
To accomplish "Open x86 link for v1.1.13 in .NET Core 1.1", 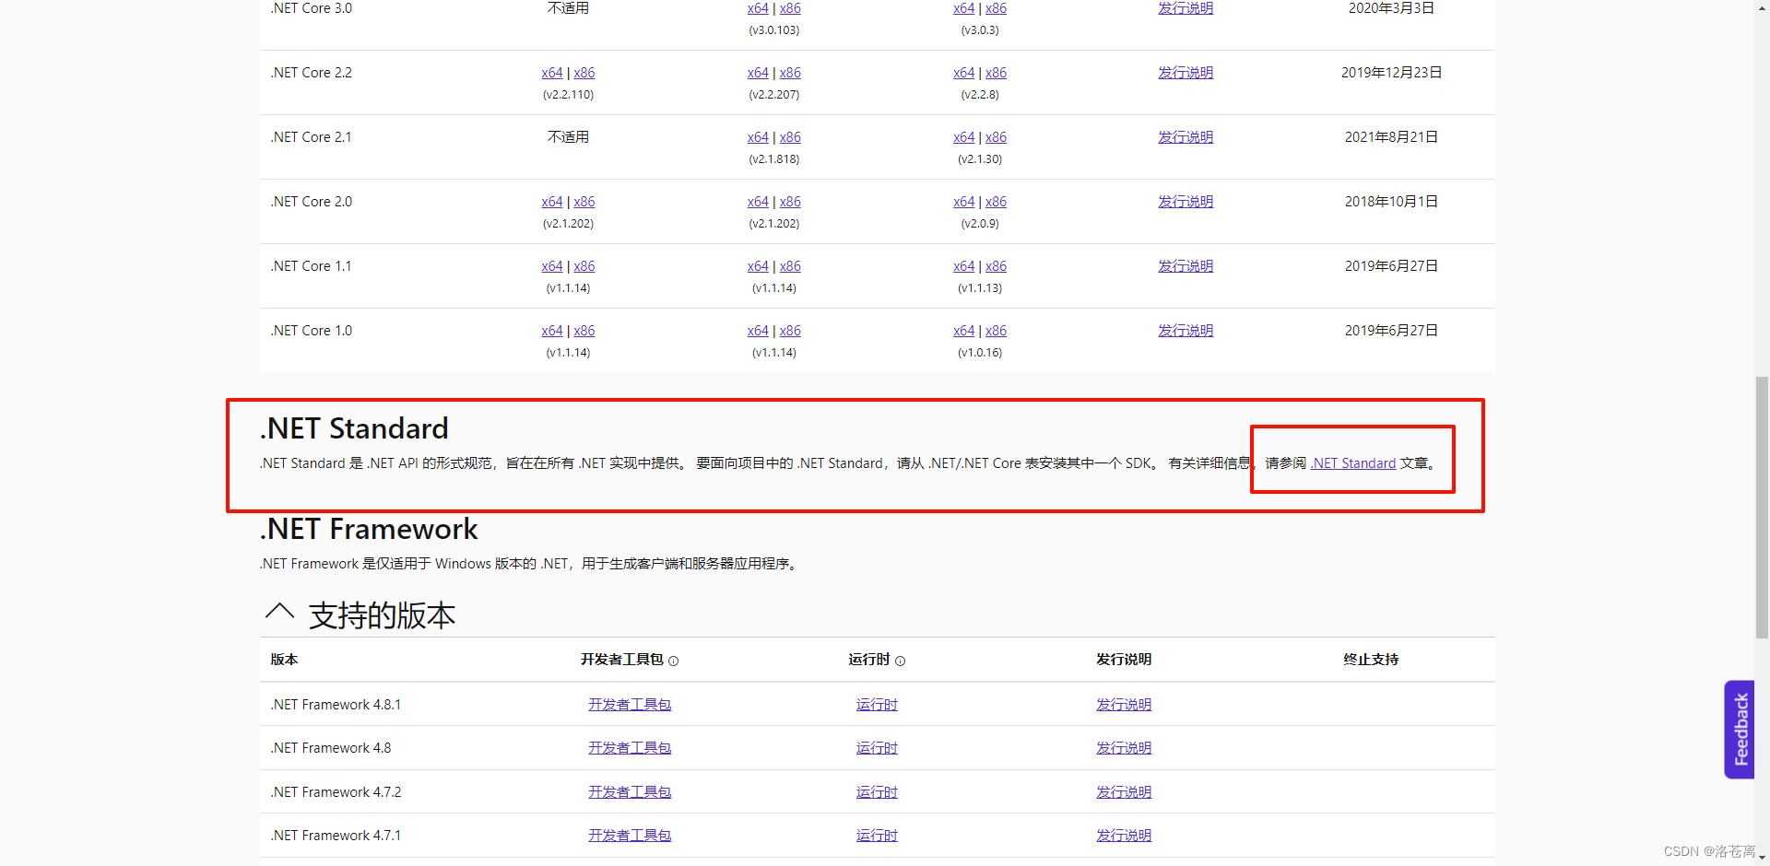I will coord(996,266).
